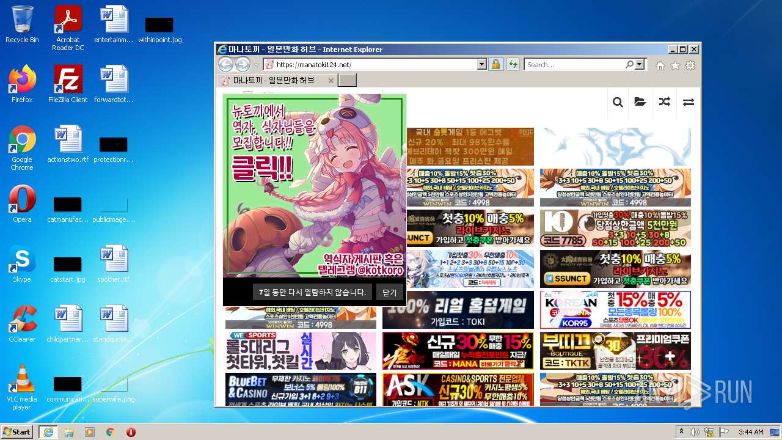Select the Opera desktop shortcut
782x440 pixels.
pos(22,204)
